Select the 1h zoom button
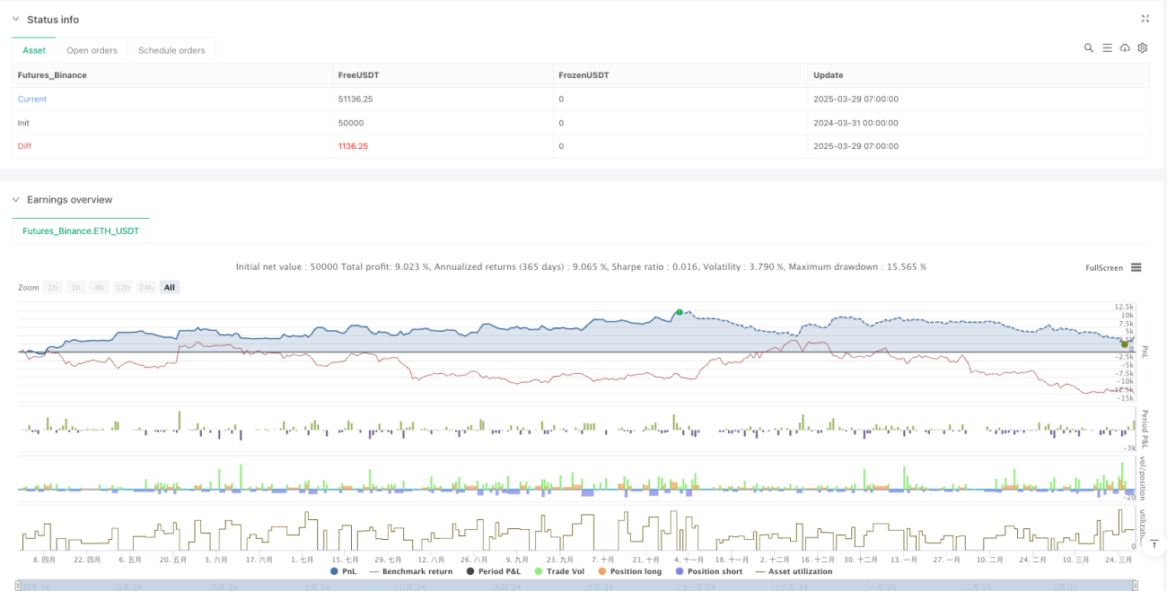Screen dimensions: 1167x591 click(x=54, y=287)
